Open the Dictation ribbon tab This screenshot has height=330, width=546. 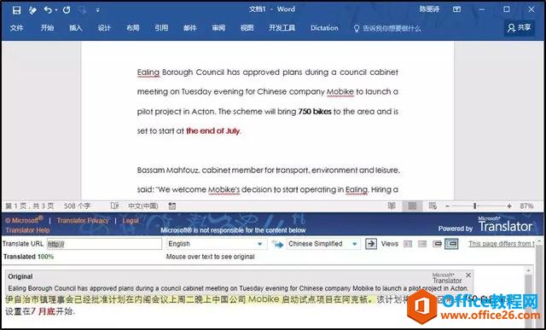pos(324,28)
